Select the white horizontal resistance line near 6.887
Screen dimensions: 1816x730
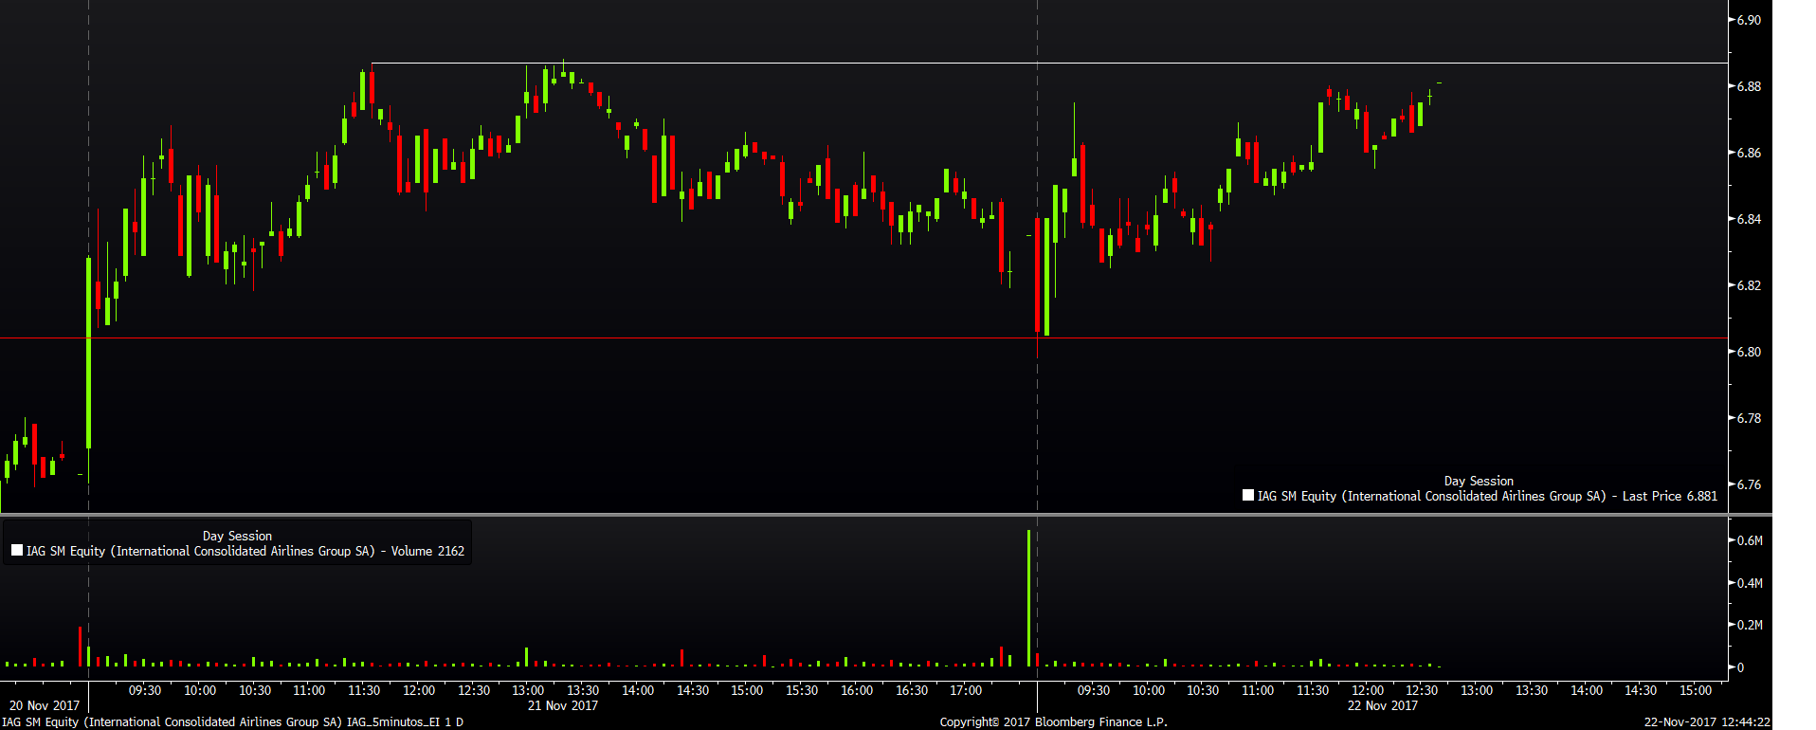[1049, 64]
